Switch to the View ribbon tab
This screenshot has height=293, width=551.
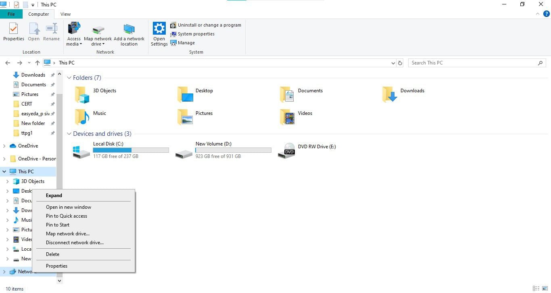pos(65,14)
